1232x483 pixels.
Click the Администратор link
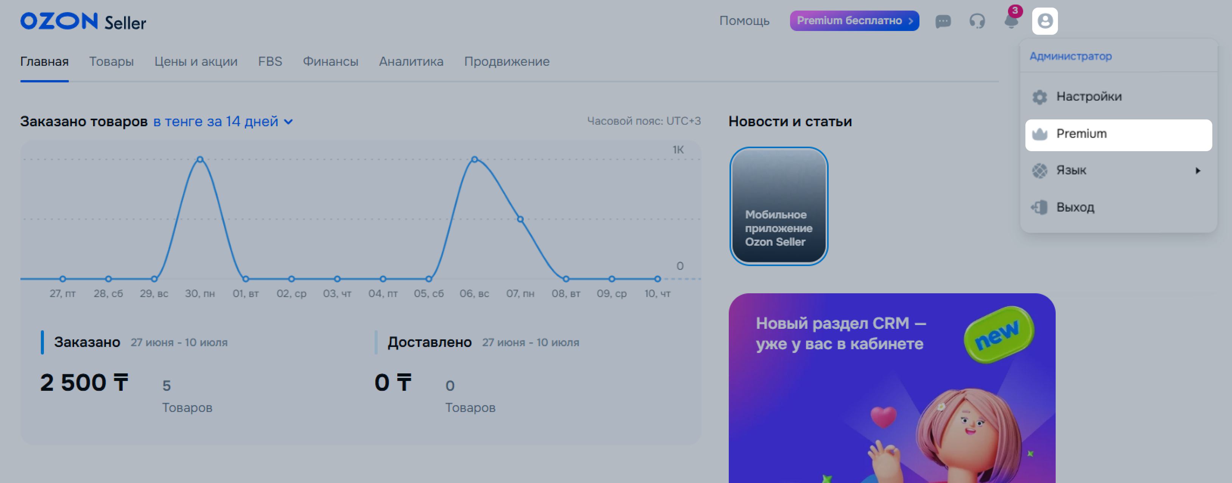click(1070, 56)
